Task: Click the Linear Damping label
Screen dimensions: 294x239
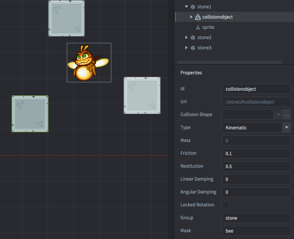Action: coord(197,179)
